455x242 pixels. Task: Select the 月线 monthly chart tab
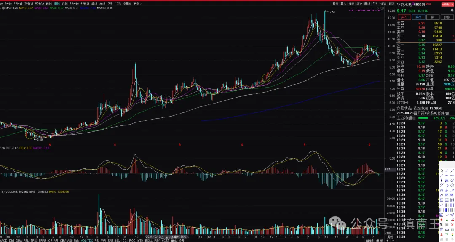point(65,3)
